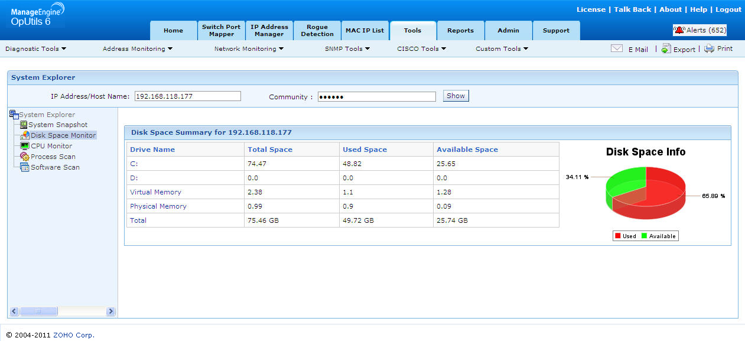Click the E Mail envelope icon
This screenshot has width=745, height=341.
click(x=617, y=48)
